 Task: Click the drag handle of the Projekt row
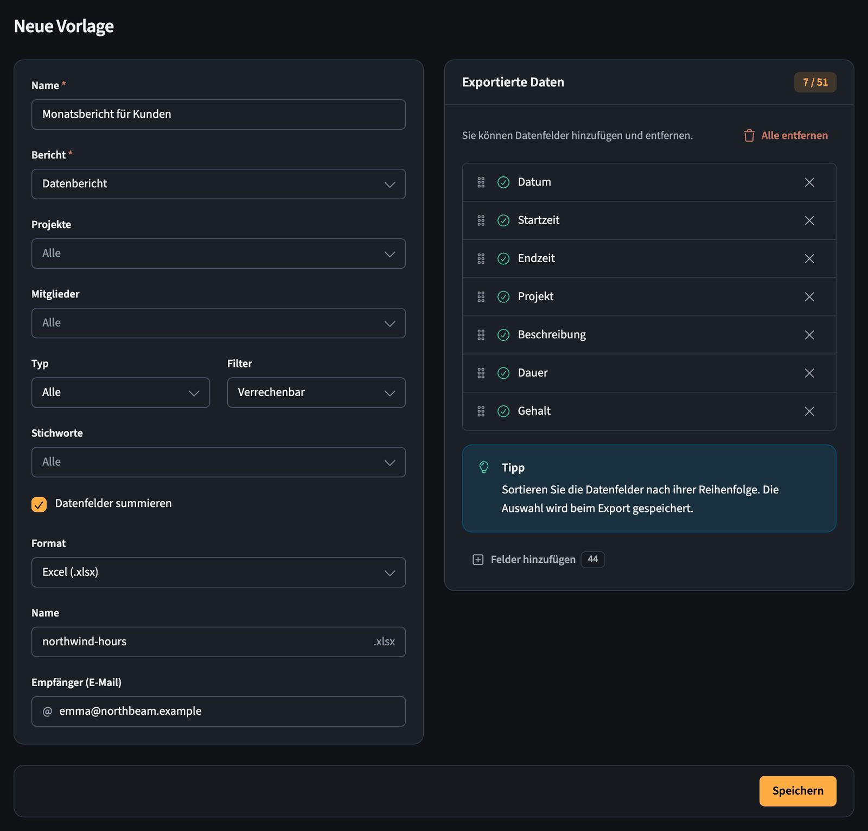tap(481, 297)
